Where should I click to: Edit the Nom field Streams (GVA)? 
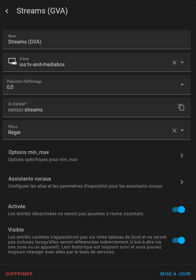point(97,39)
